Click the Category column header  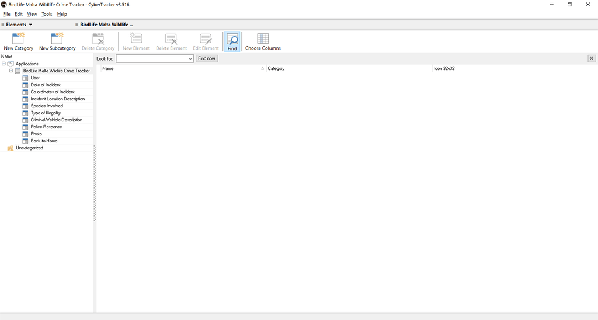pyautogui.click(x=349, y=69)
